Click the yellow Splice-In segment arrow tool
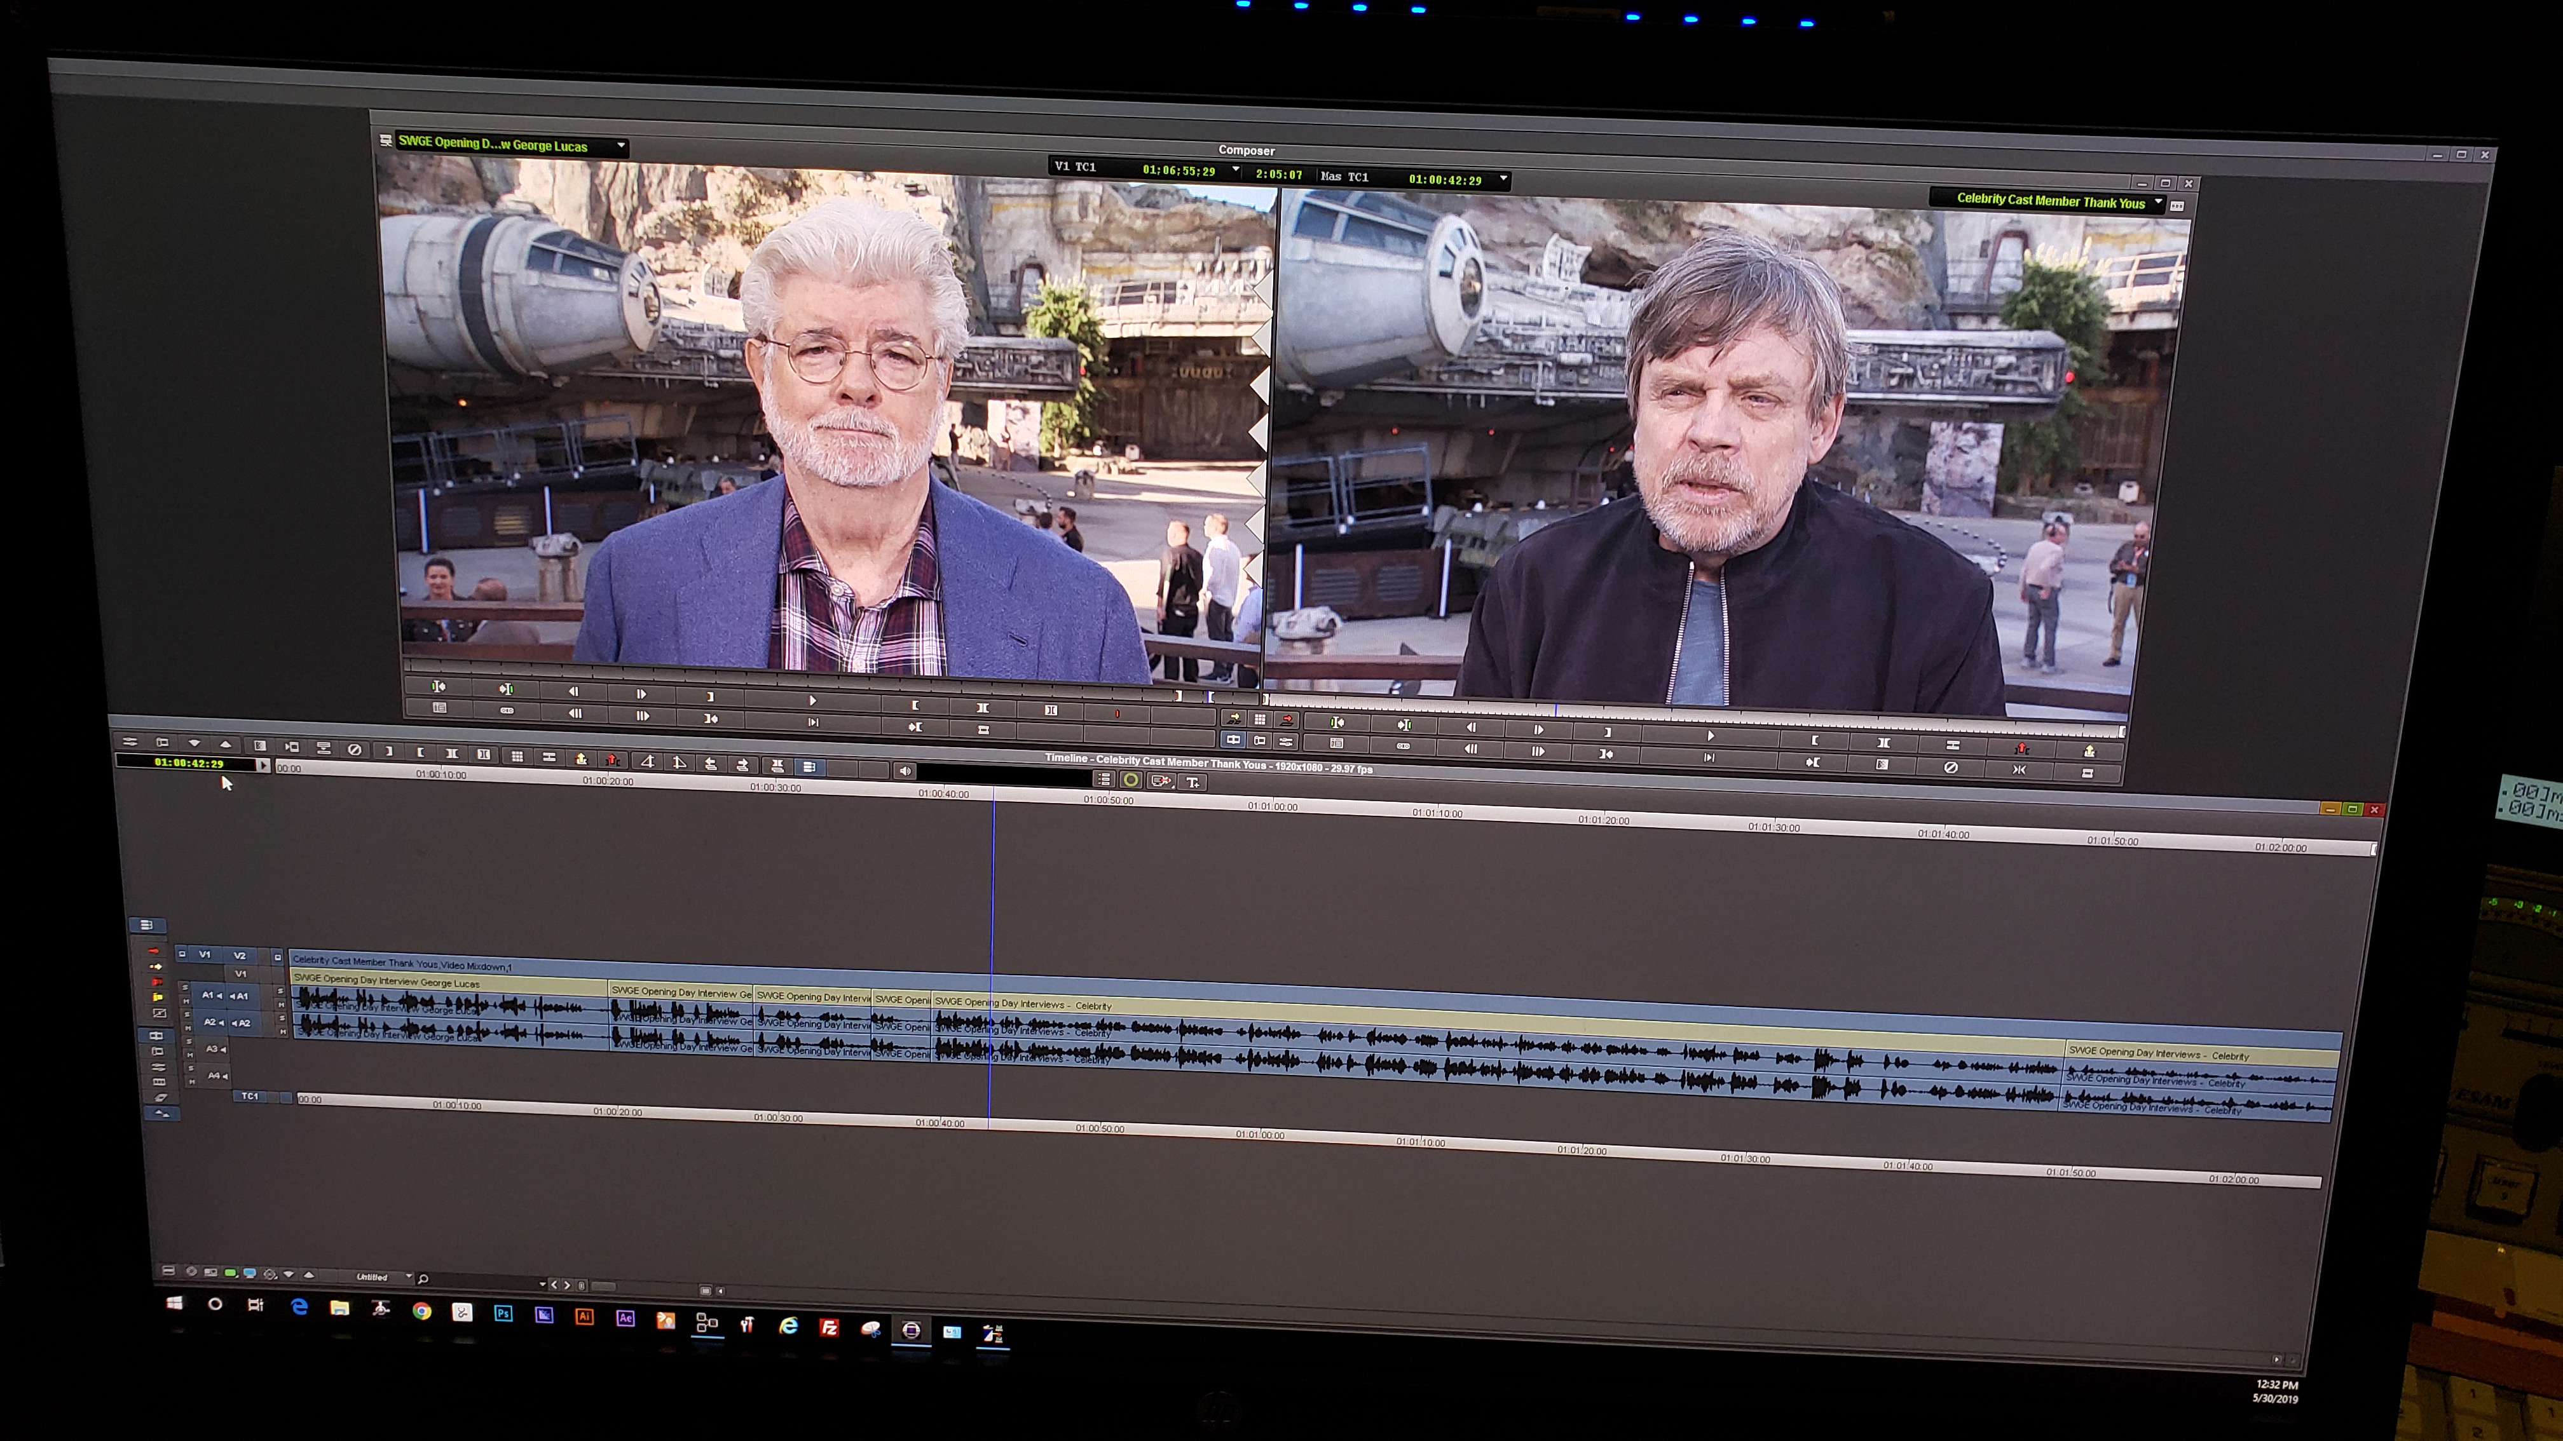Image resolution: width=2563 pixels, height=1441 pixels. [x=155, y=966]
